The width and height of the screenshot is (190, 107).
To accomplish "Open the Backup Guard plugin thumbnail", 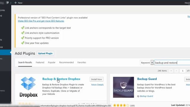I will pos(123,87).
